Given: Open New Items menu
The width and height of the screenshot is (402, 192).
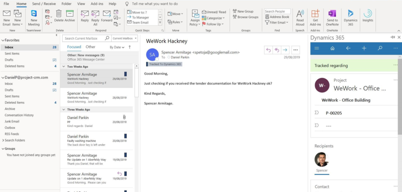Looking at the screenshot, I should pyautogui.click(x=17, y=18).
